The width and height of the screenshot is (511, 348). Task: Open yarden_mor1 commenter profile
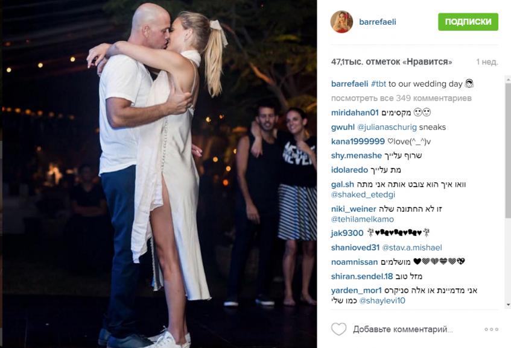(x=356, y=290)
